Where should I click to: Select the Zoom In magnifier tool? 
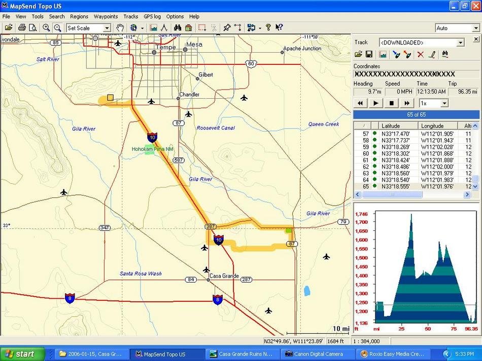(x=46, y=28)
